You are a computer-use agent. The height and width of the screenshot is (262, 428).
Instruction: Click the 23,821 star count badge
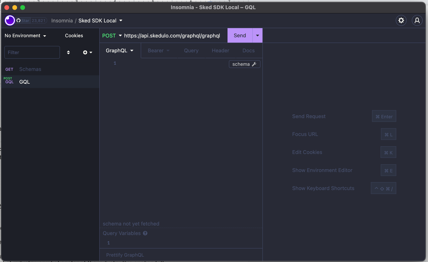pyautogui.click(x=39, y=21)
